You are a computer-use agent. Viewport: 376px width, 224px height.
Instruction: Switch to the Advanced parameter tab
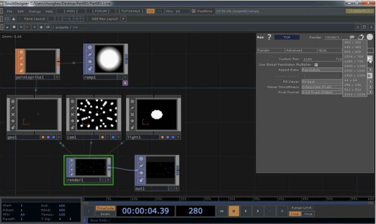click(298, 50)
